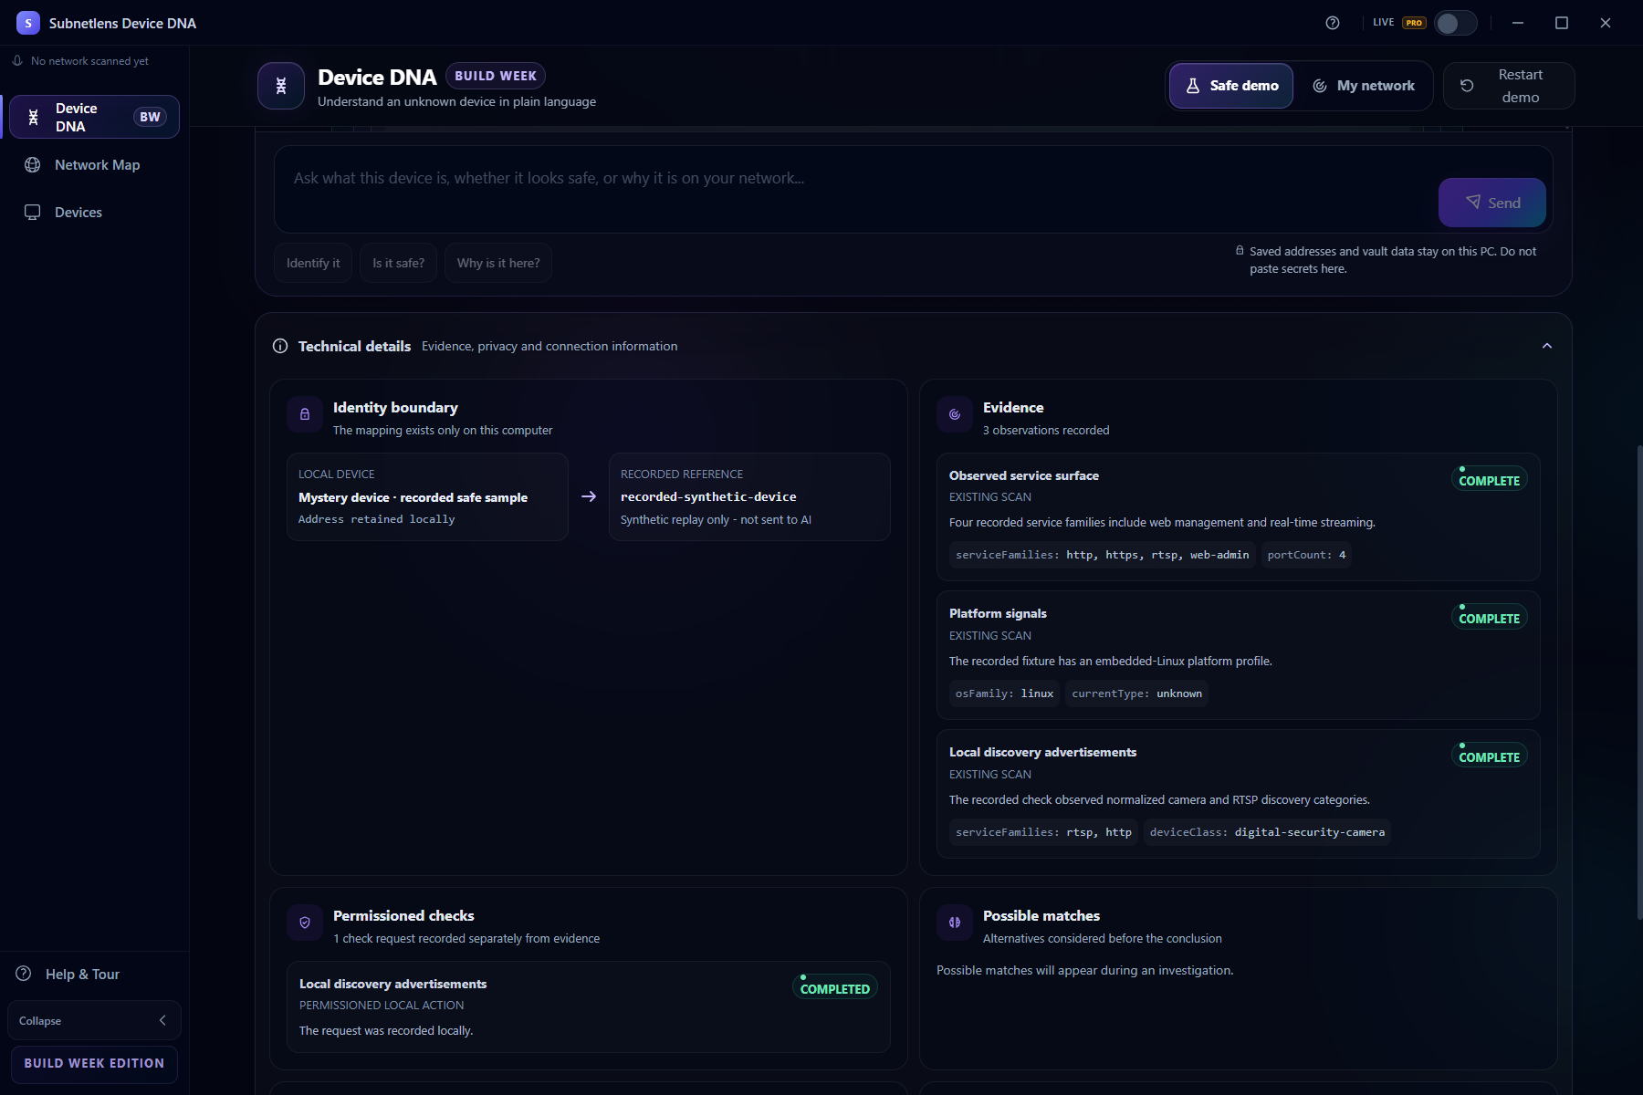
Task: Toggle the LIVE PRO switch
Action: tap(1455, 23)
